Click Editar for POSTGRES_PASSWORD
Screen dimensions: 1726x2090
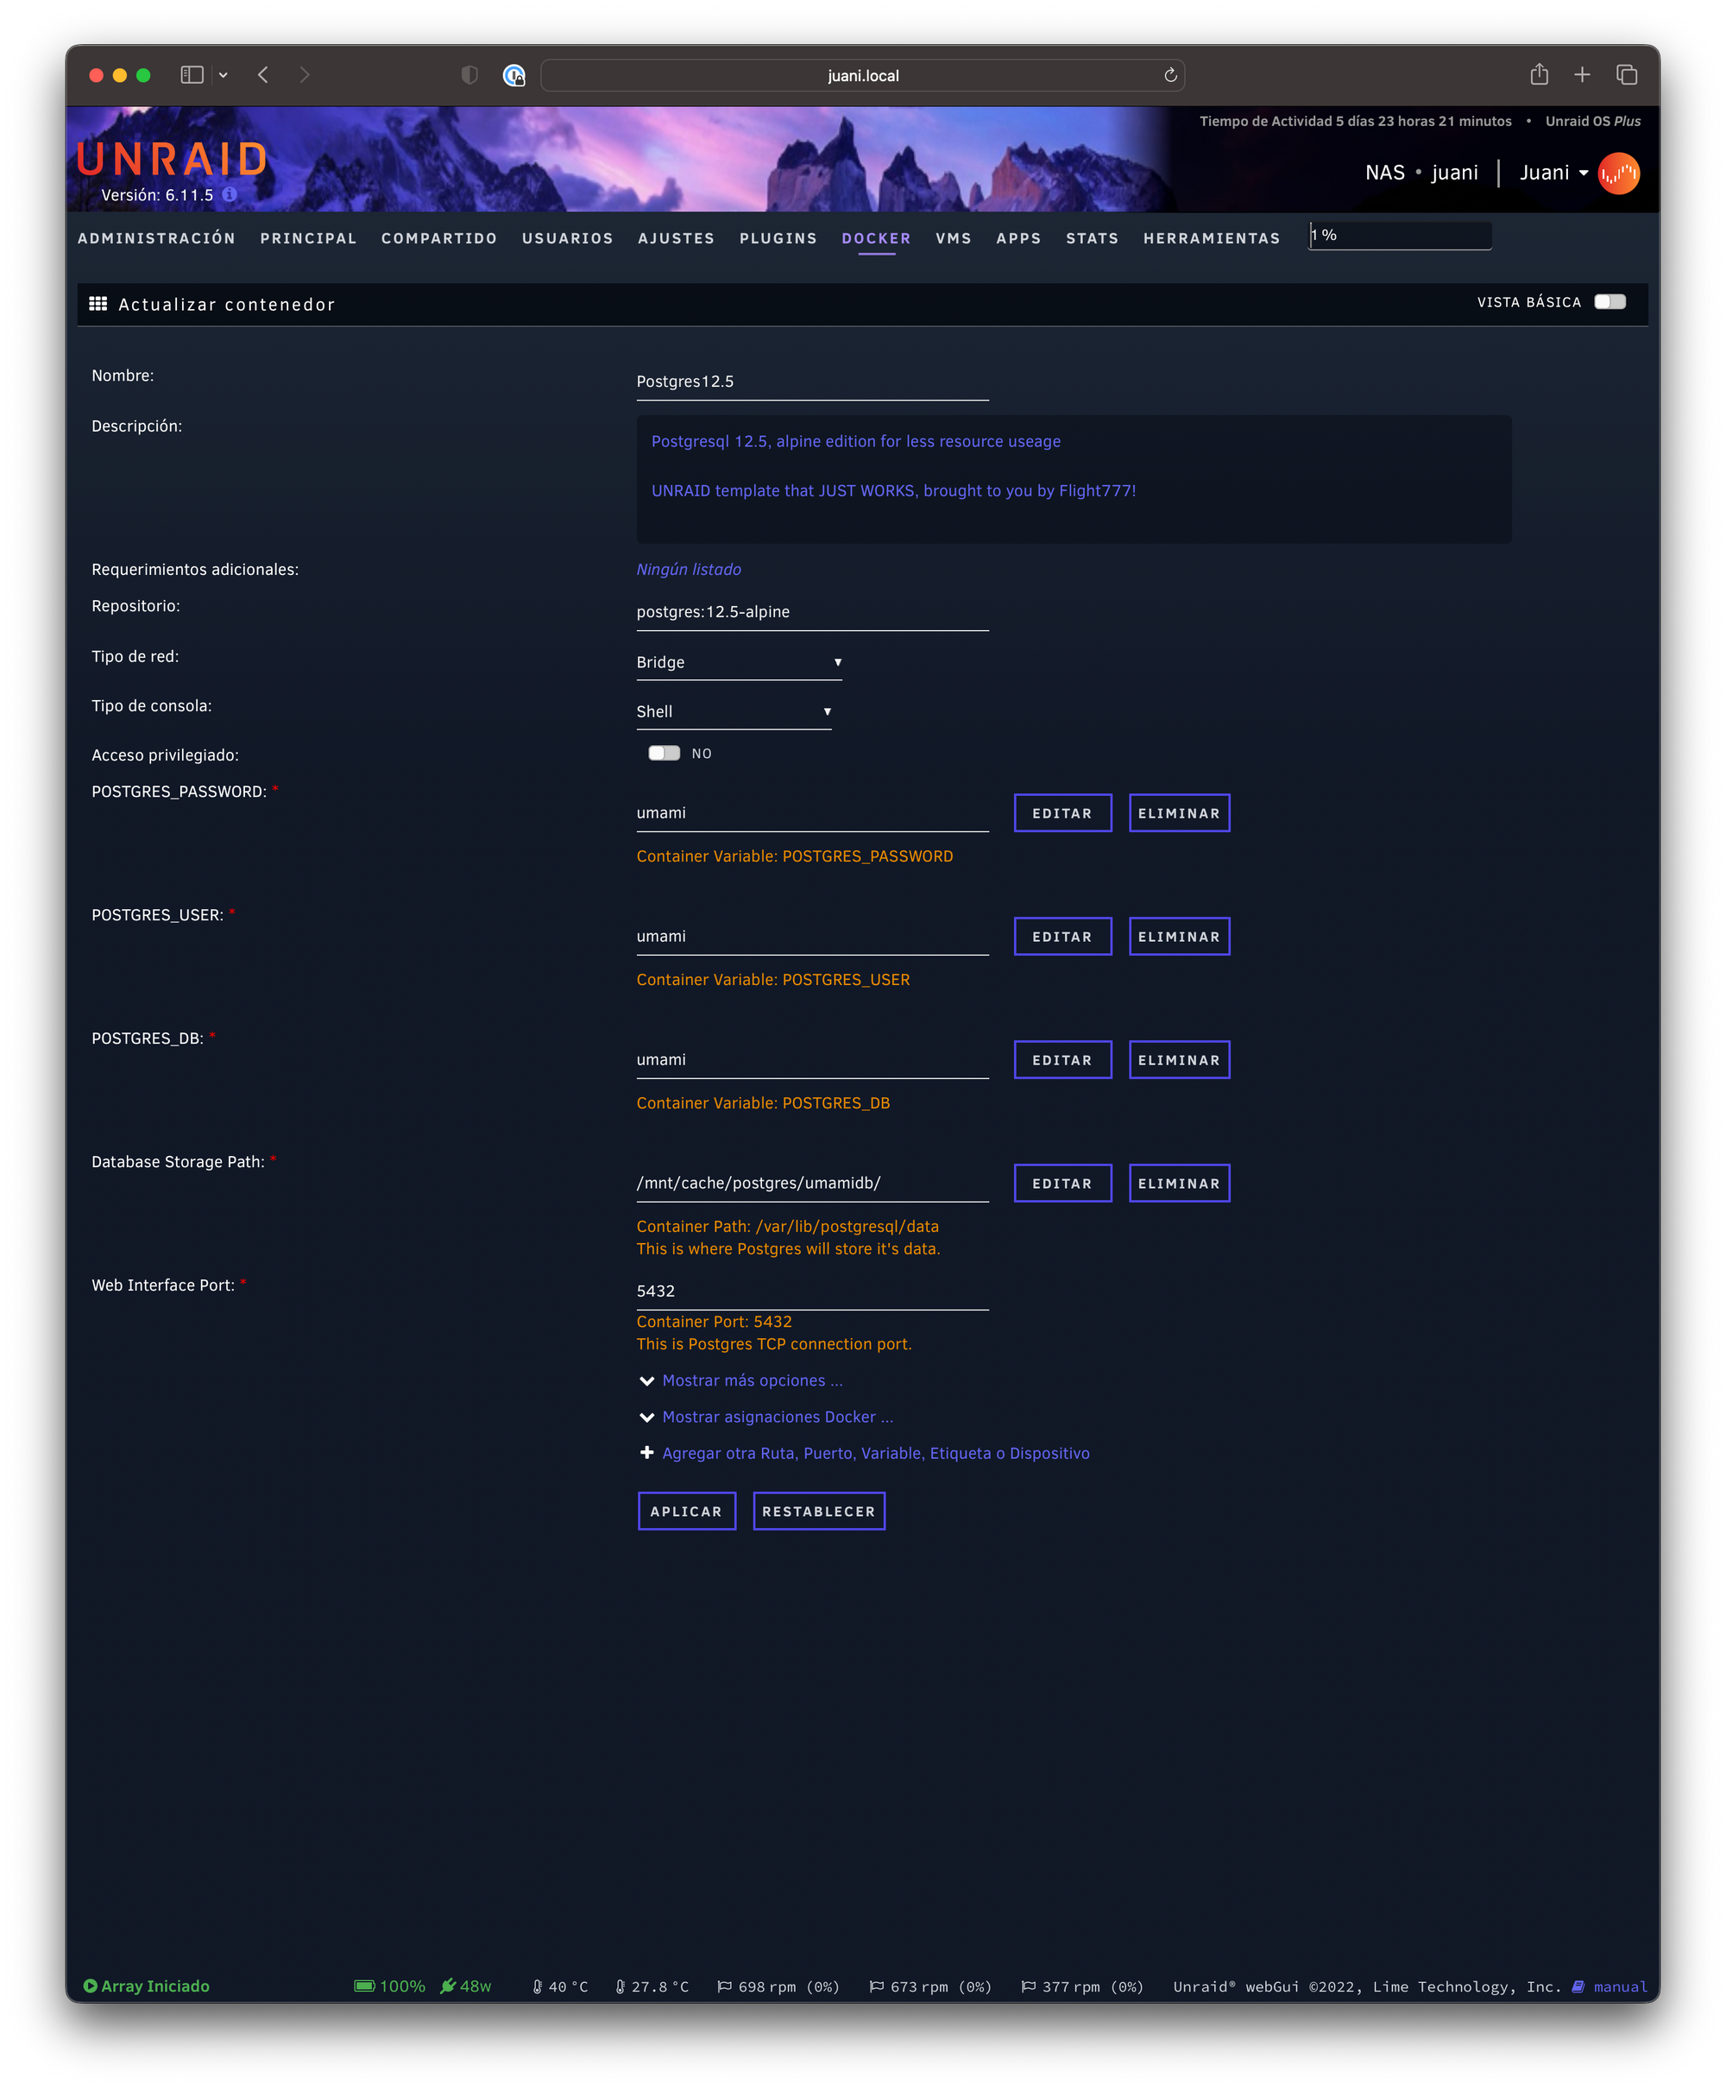point(1063,813)
